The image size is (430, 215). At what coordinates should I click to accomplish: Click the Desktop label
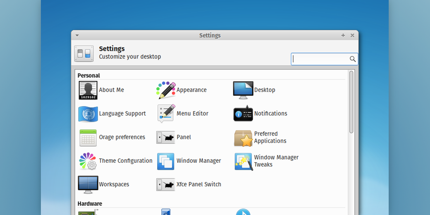[x=265, y=90]
